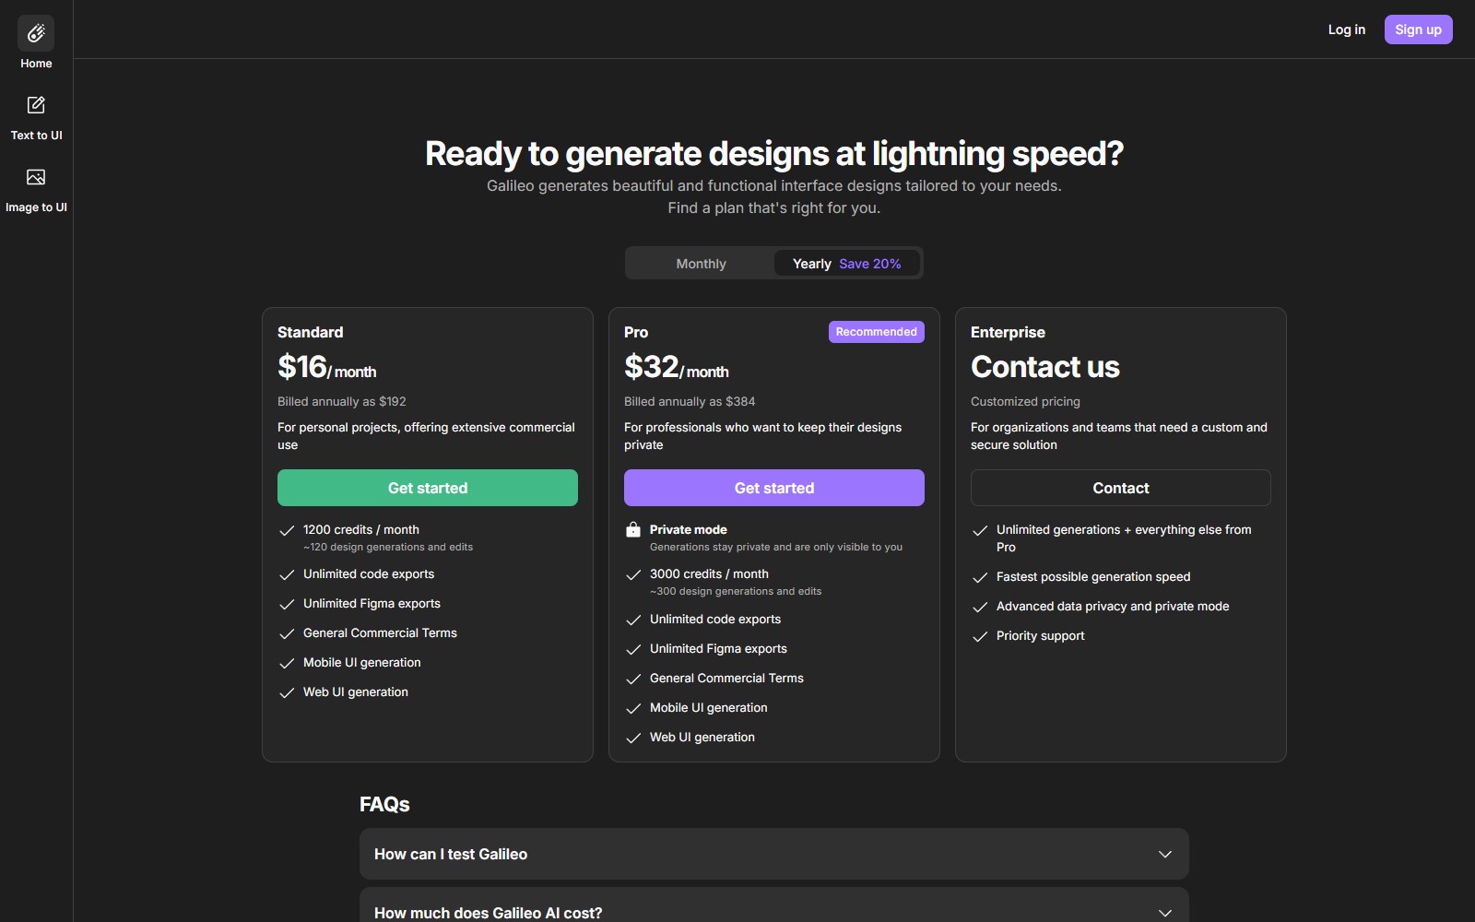The width and height of the screenshot is (1475, 922).
Task: Click Pro plan Unlimited Figma exports checkmark
Action: [x=633, y=650]
